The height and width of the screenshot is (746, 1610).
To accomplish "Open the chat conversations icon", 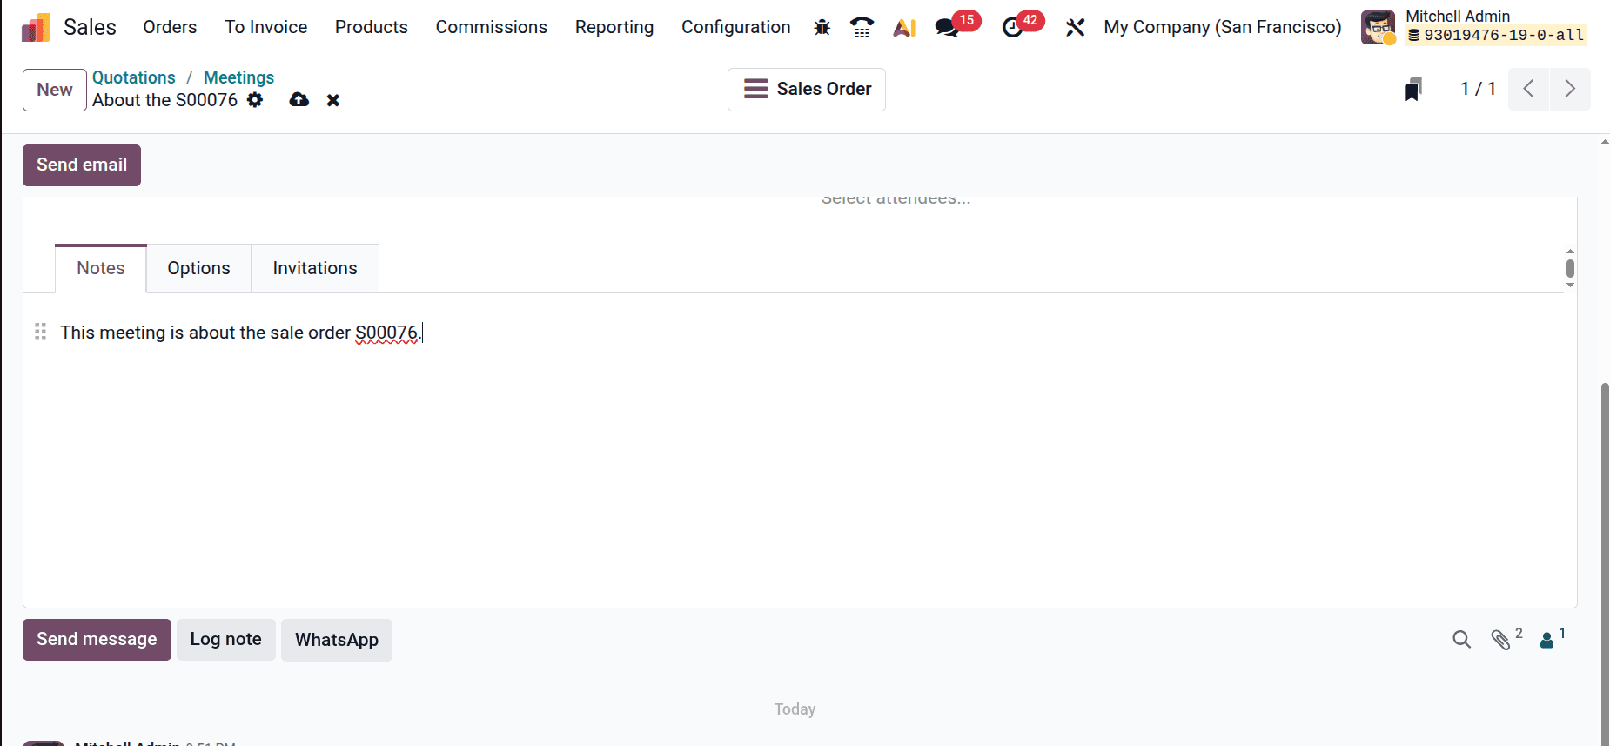I will tap(947, 28).
